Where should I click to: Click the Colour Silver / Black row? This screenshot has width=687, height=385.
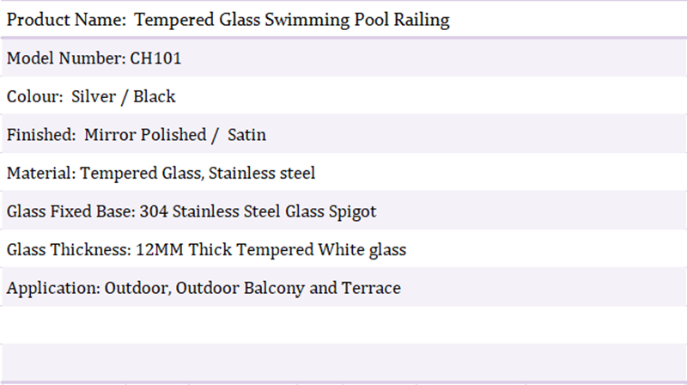pos(343,96)
